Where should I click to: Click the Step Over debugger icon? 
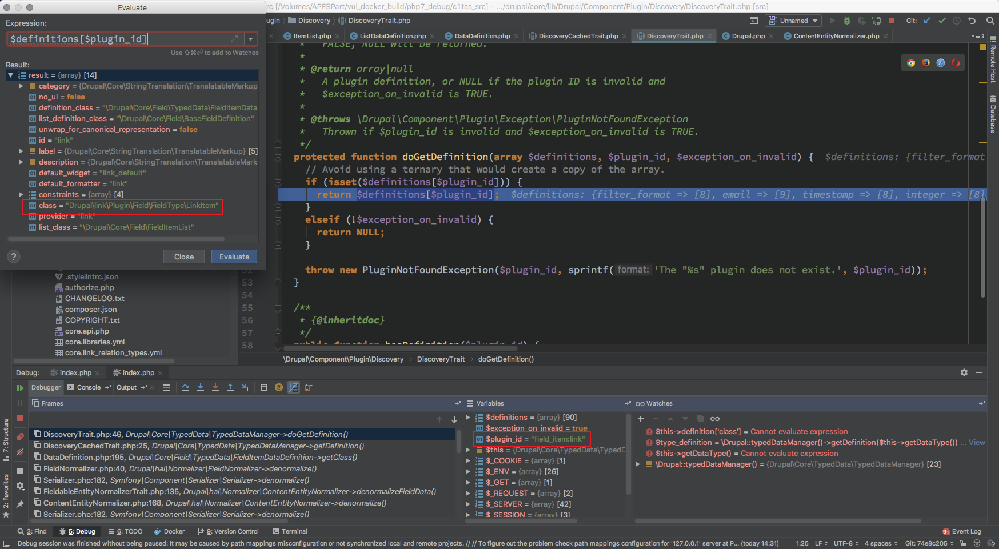click(x=186, y=387)
